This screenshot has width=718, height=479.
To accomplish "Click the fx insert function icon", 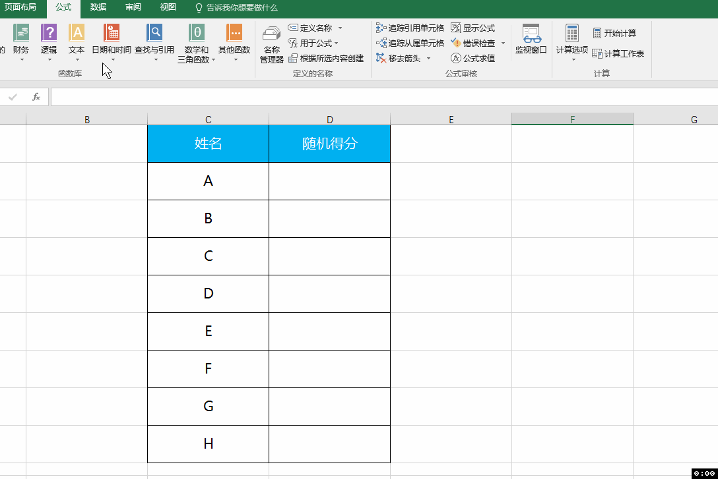I will [x=36, y=97].
